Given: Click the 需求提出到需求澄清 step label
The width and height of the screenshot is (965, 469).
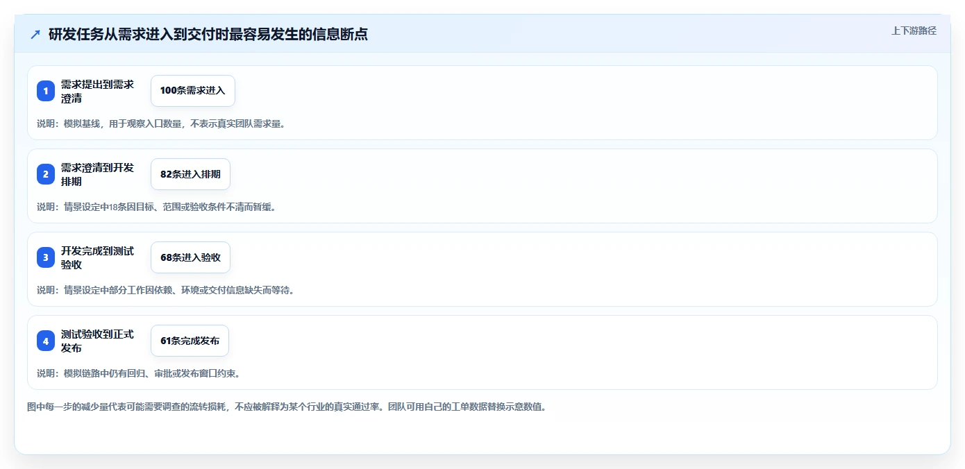Looking at the screenshot, I should pyautogui.click(x=98, y=91).
